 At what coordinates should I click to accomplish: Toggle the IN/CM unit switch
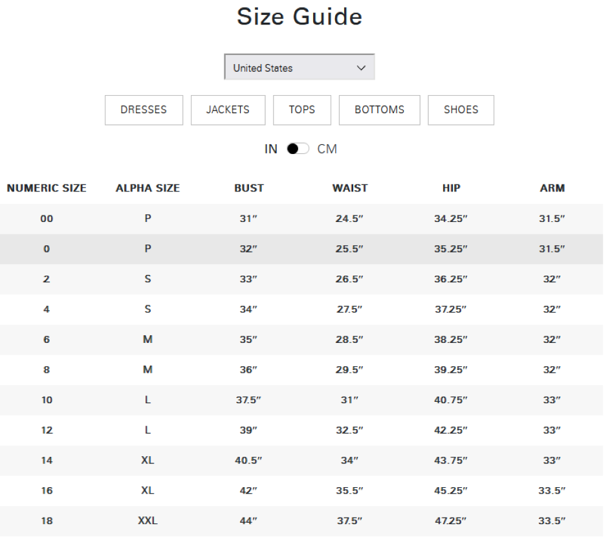tap(298, 149)
